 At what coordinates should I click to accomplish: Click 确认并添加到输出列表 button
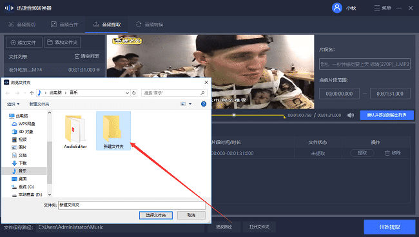[x=387, y=115]
